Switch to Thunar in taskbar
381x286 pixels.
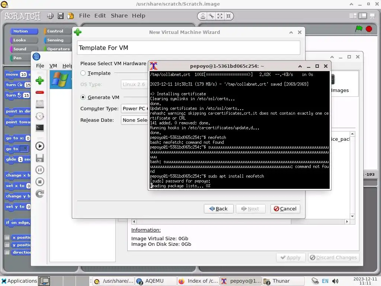[x=283, y=281]
